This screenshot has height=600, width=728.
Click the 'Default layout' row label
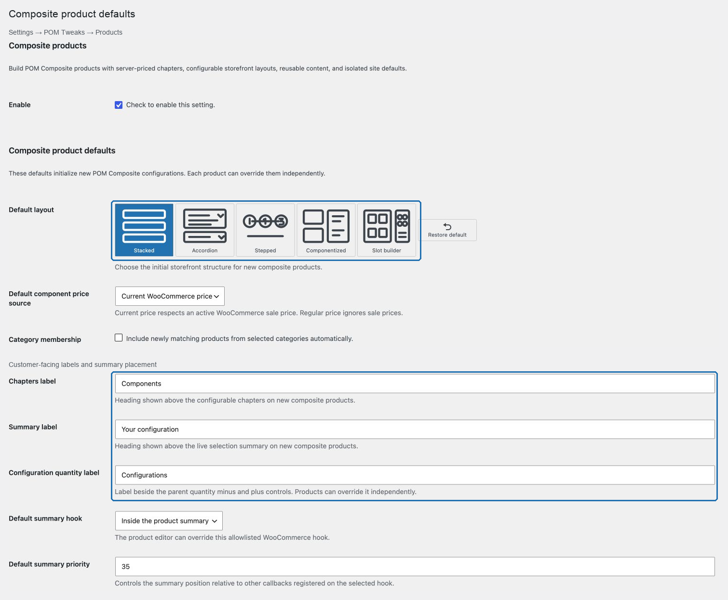(31, 209)
